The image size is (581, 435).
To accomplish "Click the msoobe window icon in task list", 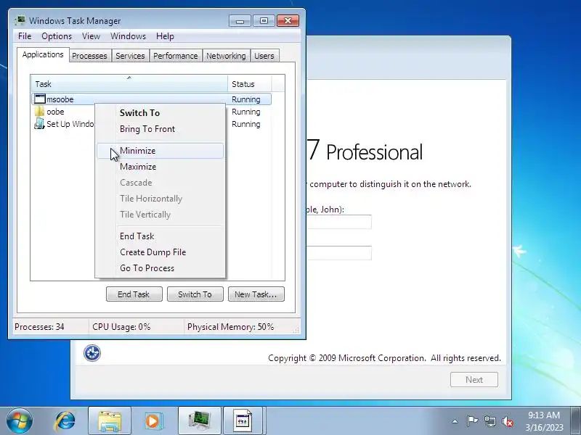I will (40, 99).
